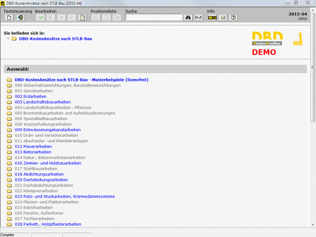
Task: Click the green checkmark icon under Bearbeiten
Action: click(x=40, y=18)
